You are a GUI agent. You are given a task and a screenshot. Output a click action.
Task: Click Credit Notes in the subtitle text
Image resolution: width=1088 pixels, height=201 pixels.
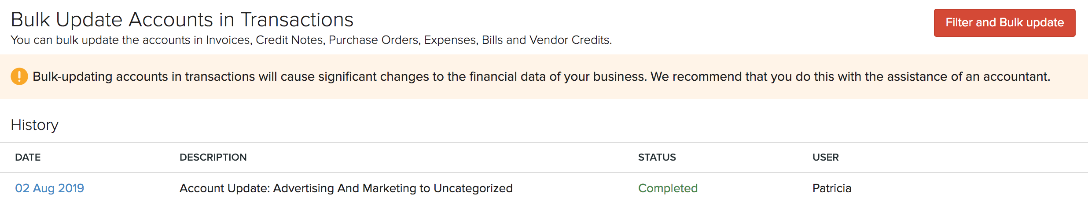[290, 40]
